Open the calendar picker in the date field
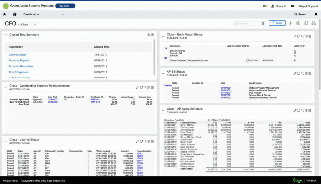This screenshot has width=321, height=184. coord(263,24)
